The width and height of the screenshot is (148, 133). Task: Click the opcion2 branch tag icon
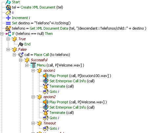pos(39,97)
